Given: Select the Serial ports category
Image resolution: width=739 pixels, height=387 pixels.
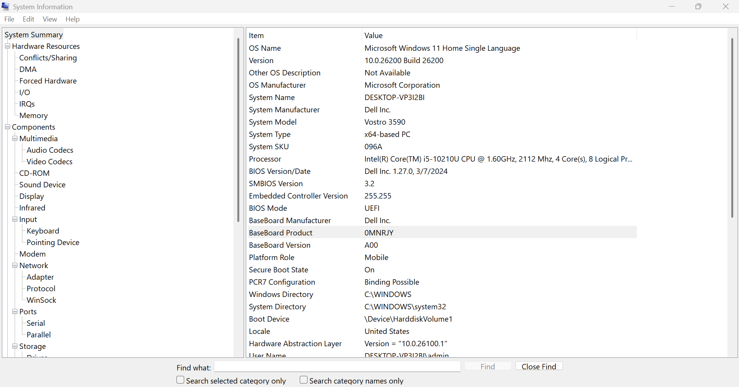Looking at the screenshot, I should (36, 323).
